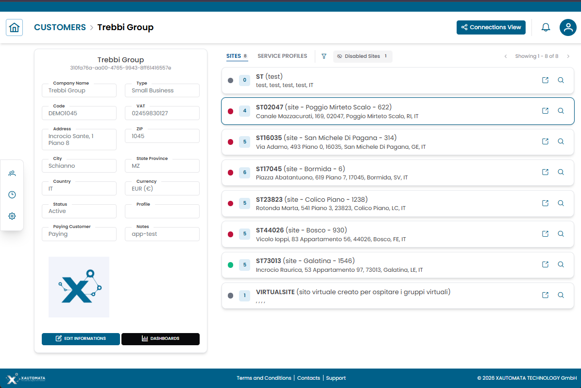This screenshot has height=388, width=581.
Task: Go to previous page of sites
Action: pyautogui.click(x=505, y=56)
